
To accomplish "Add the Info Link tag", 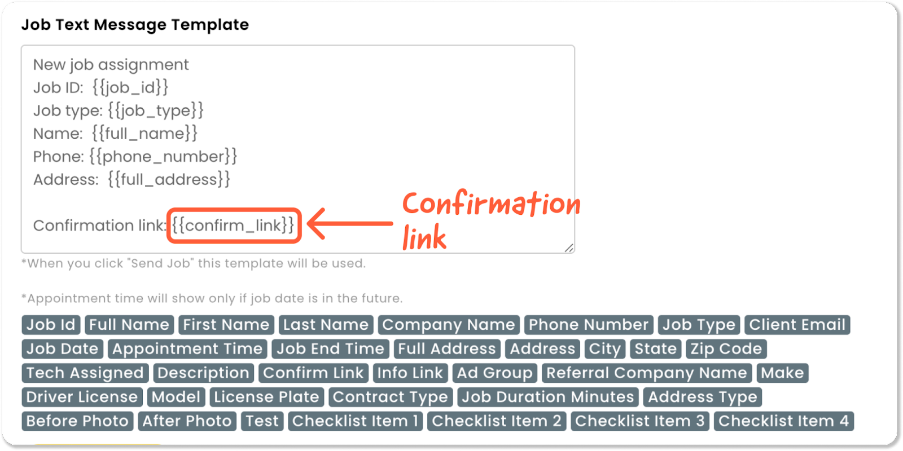I will coord(410,373).
